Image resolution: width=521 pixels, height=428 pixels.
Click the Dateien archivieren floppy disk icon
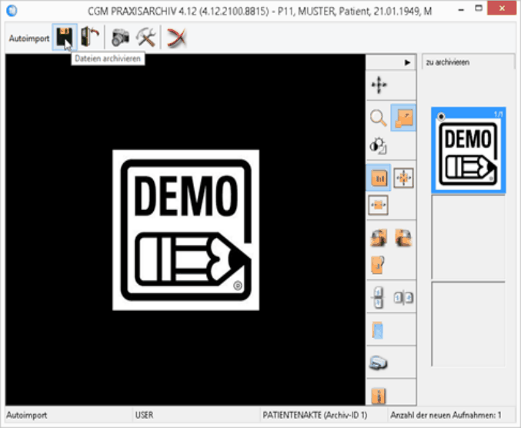point(65,37)
